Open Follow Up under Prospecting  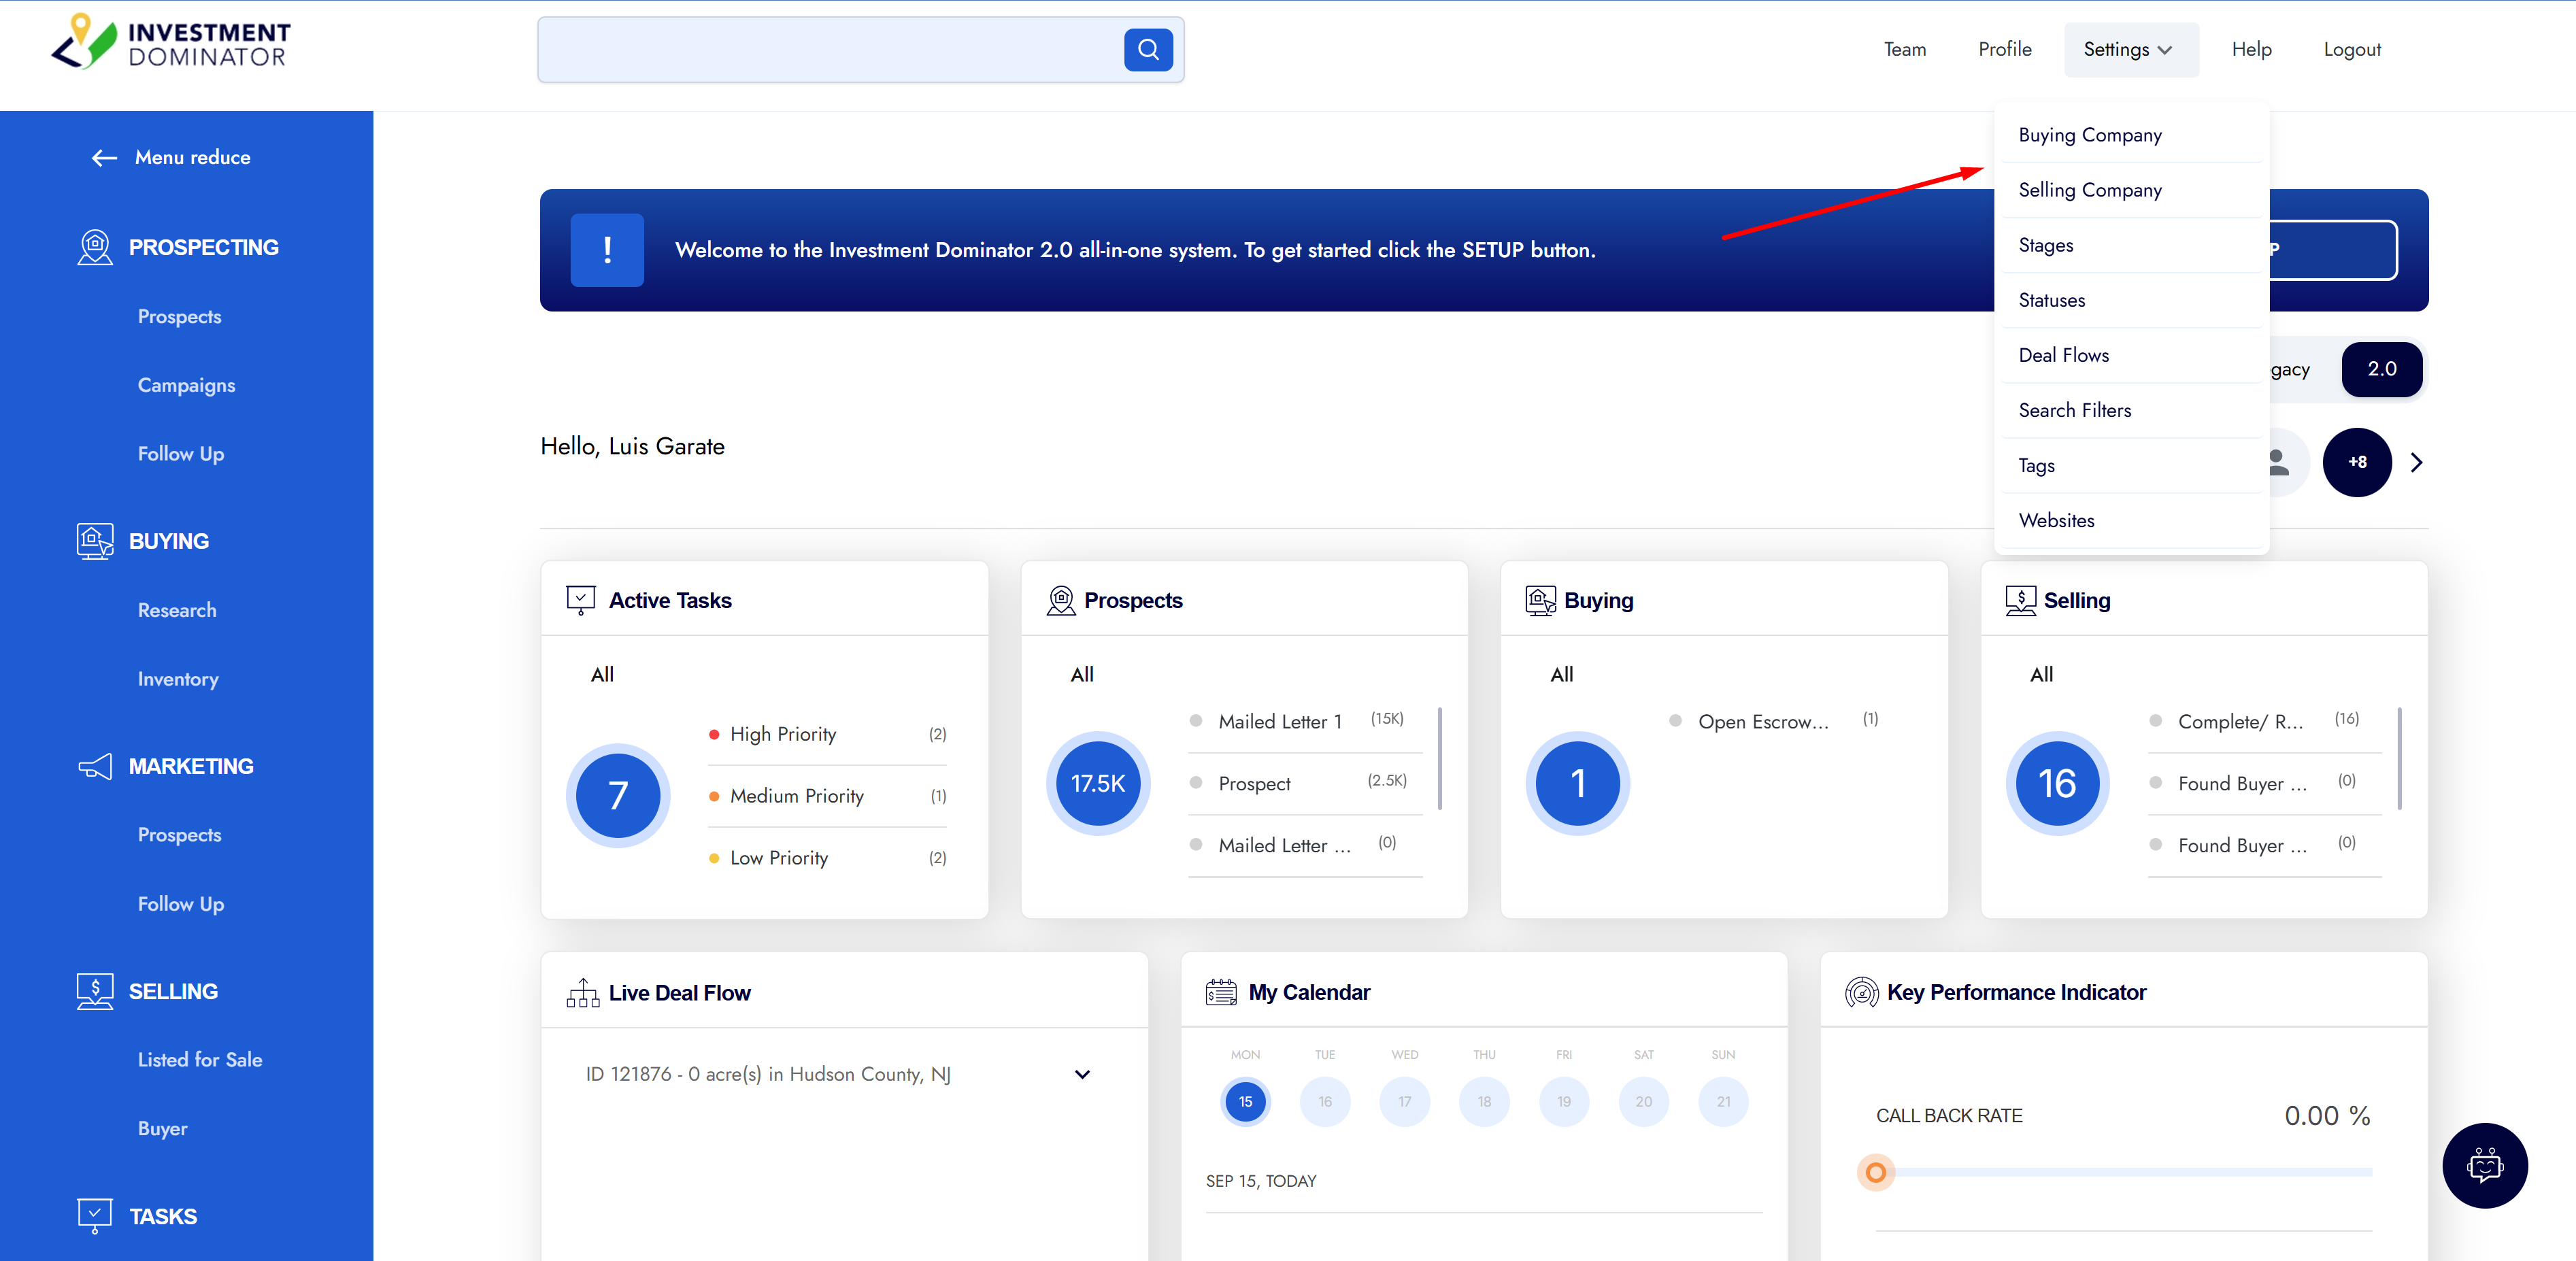tap(181, 454)
